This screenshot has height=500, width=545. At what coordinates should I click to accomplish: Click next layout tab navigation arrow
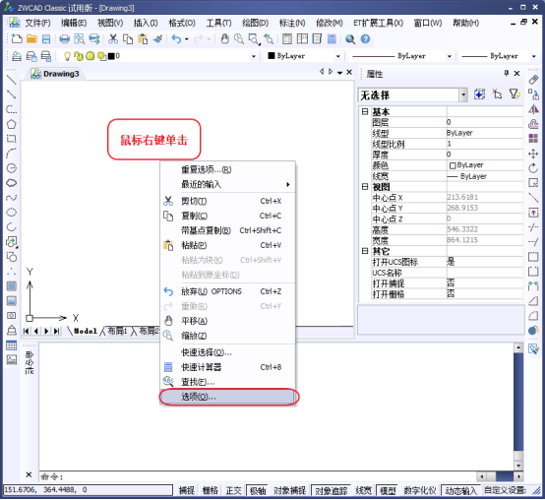(46, 331)
